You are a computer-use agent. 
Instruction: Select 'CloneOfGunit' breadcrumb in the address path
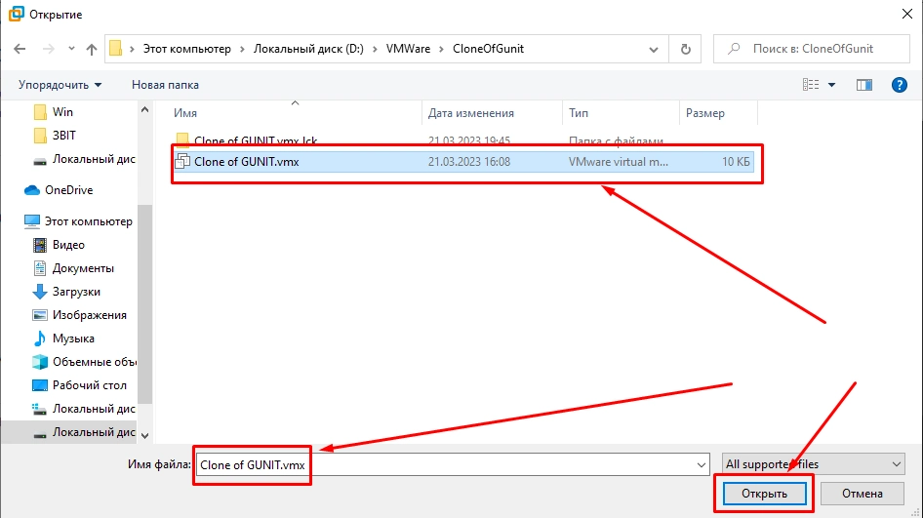click(488, 49)
